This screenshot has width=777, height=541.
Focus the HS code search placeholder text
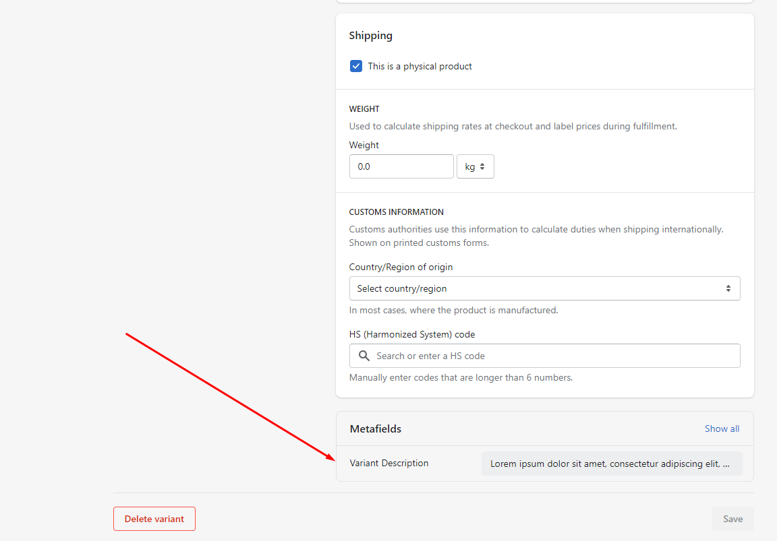[430, 356]
